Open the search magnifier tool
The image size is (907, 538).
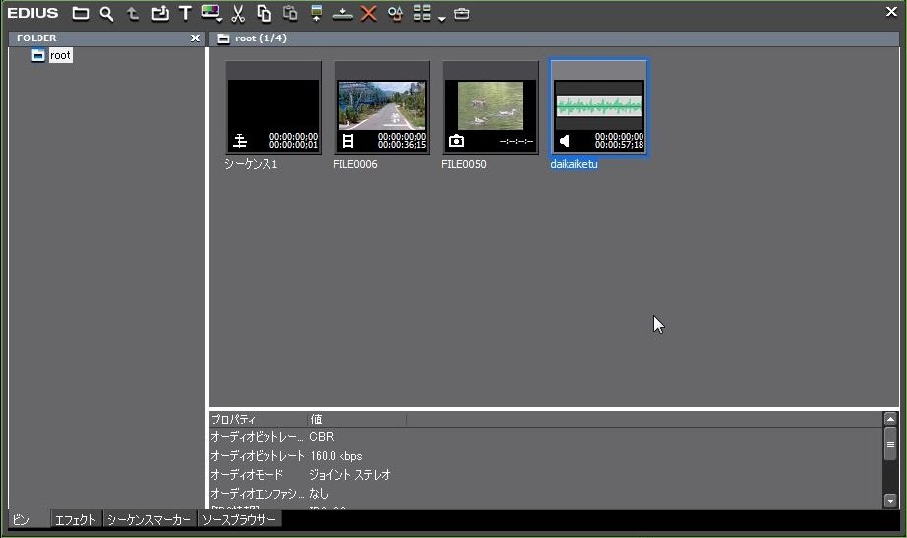pyautogui.click(x=106, y=13)
